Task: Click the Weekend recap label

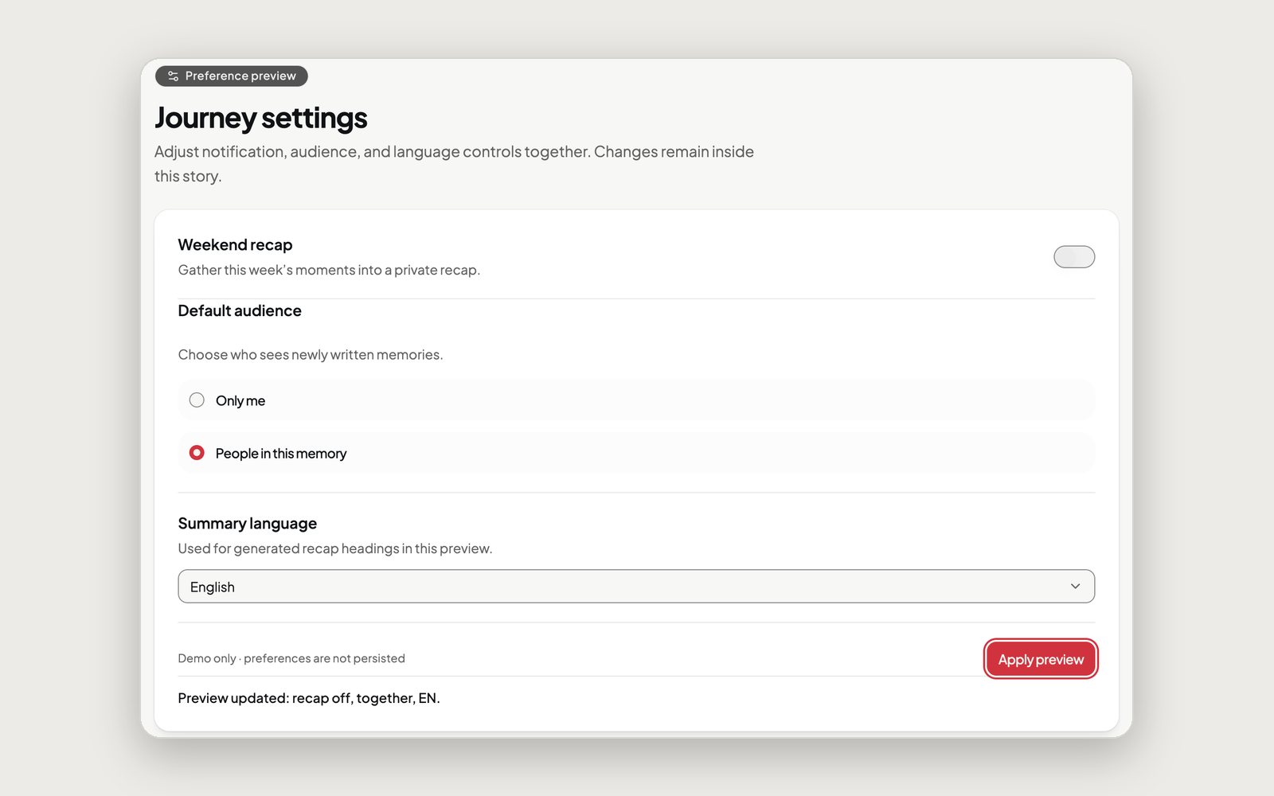Action: point(235,244)
